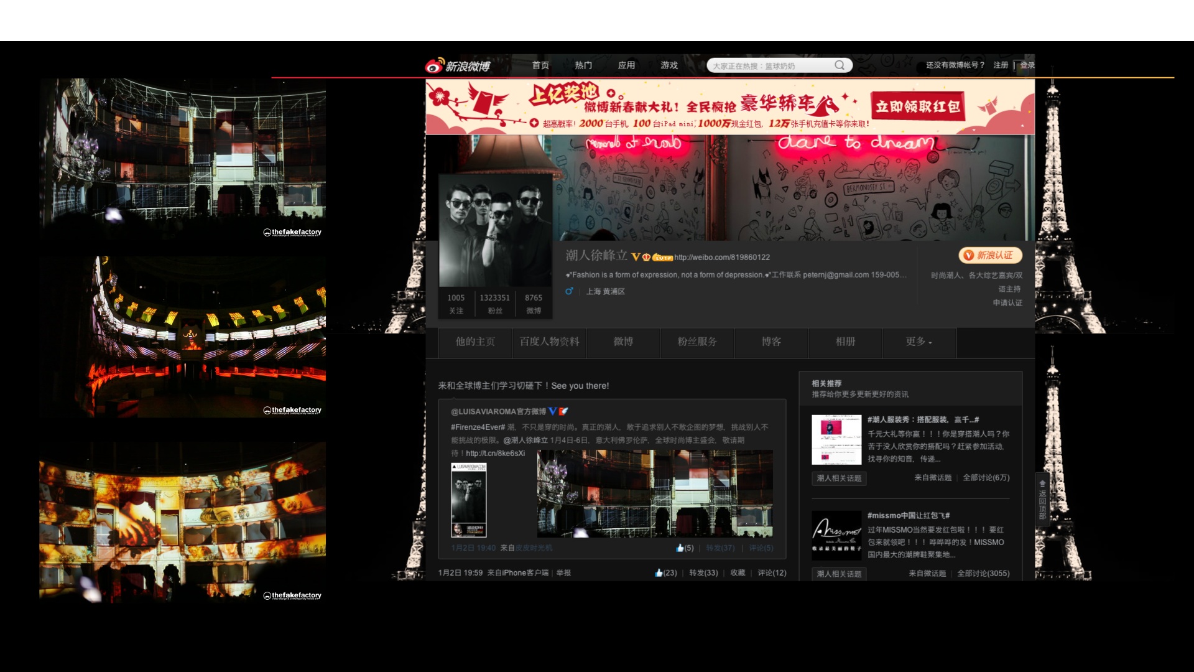
Task: Click the 注册 register link
Action: [1000, 65]
